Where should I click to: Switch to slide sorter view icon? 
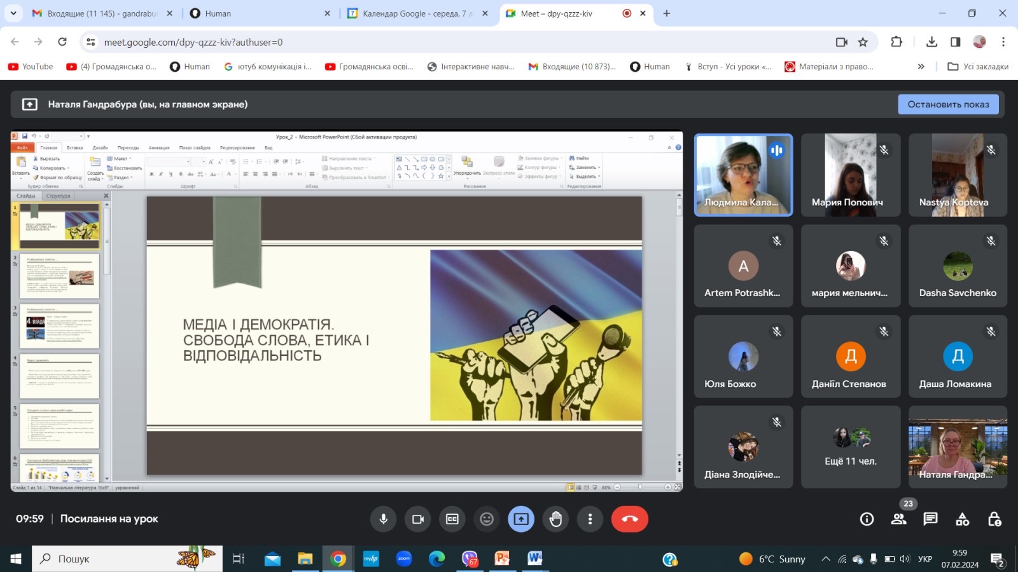tap(578, 487)
